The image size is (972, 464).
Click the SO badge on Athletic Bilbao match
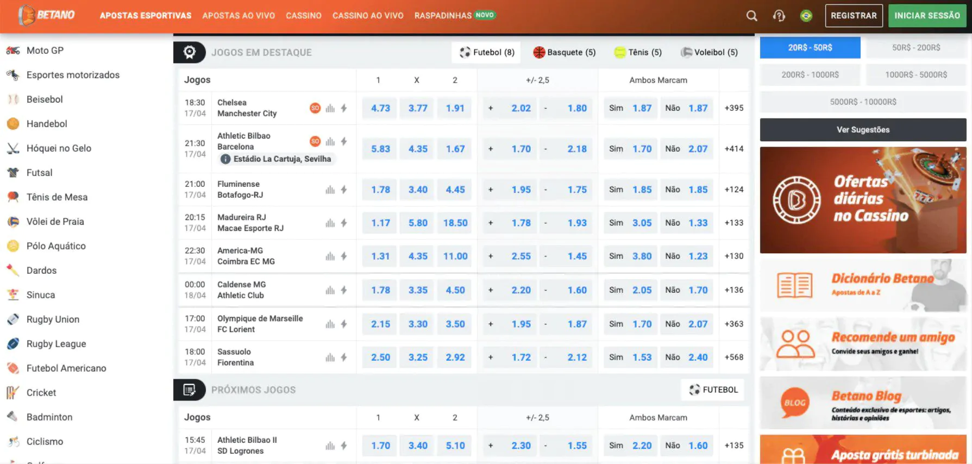point(315,141)
